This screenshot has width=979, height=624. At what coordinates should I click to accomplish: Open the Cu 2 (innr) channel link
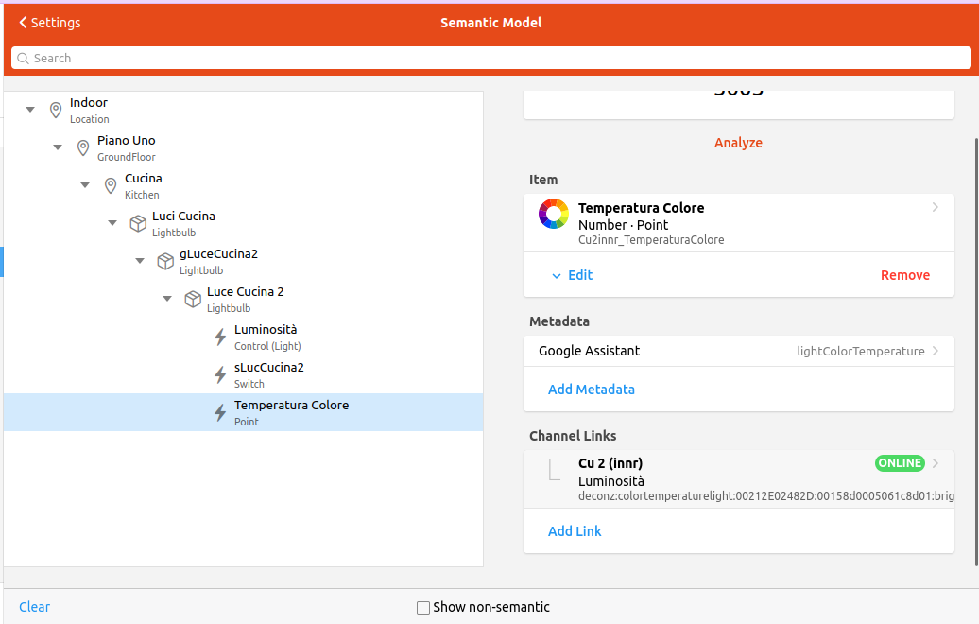coord(738,479)
